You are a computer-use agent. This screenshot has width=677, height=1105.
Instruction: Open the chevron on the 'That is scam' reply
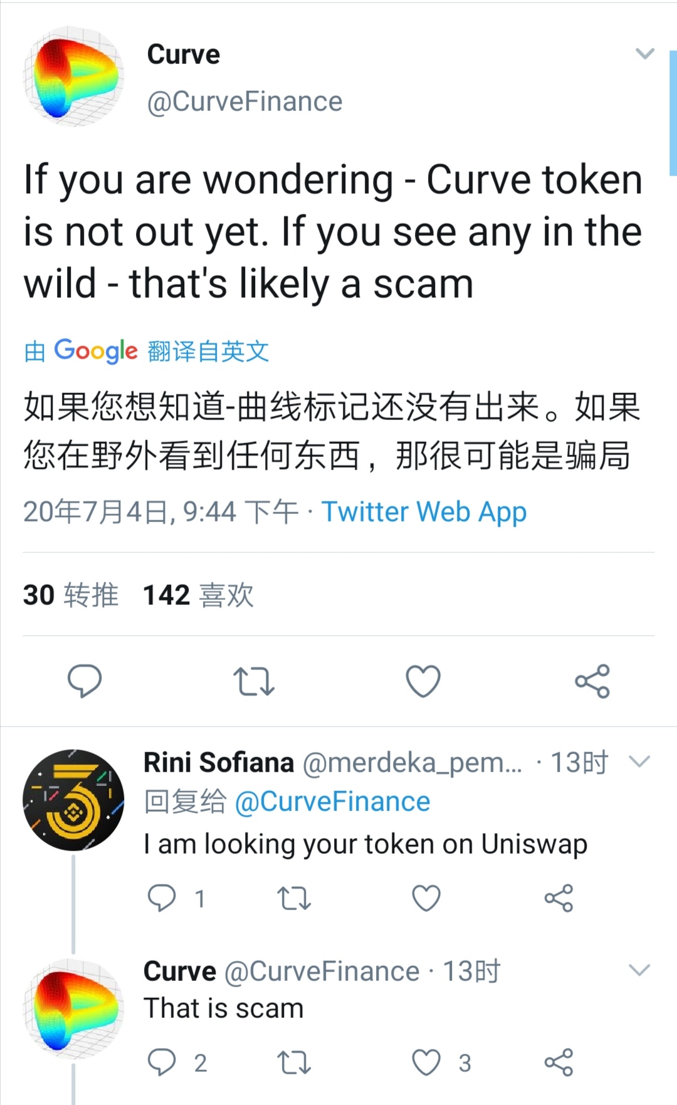point(640,968)
